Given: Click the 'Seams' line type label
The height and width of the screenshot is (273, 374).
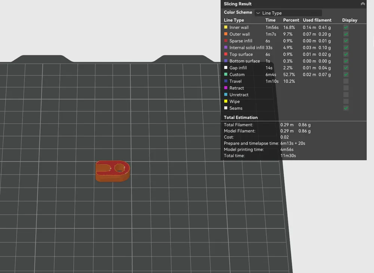Looking at the screenshot, I should [236, 108].
